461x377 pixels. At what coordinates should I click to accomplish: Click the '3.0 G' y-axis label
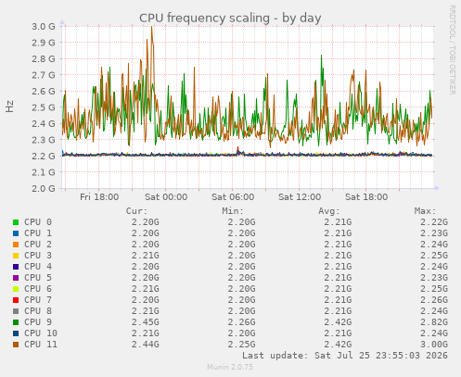[x=44, y=27]
